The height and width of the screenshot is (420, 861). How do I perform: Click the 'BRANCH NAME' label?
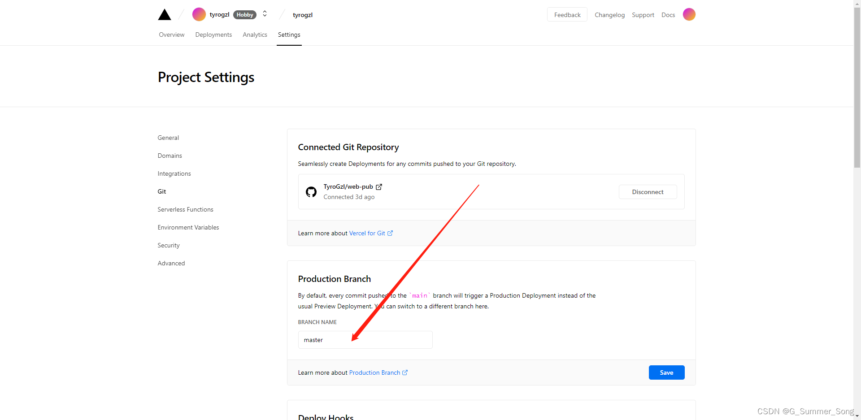click(x=317, y=322)
